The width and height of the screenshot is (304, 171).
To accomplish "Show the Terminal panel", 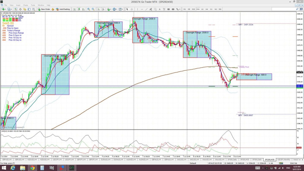I will coord(29,9).
